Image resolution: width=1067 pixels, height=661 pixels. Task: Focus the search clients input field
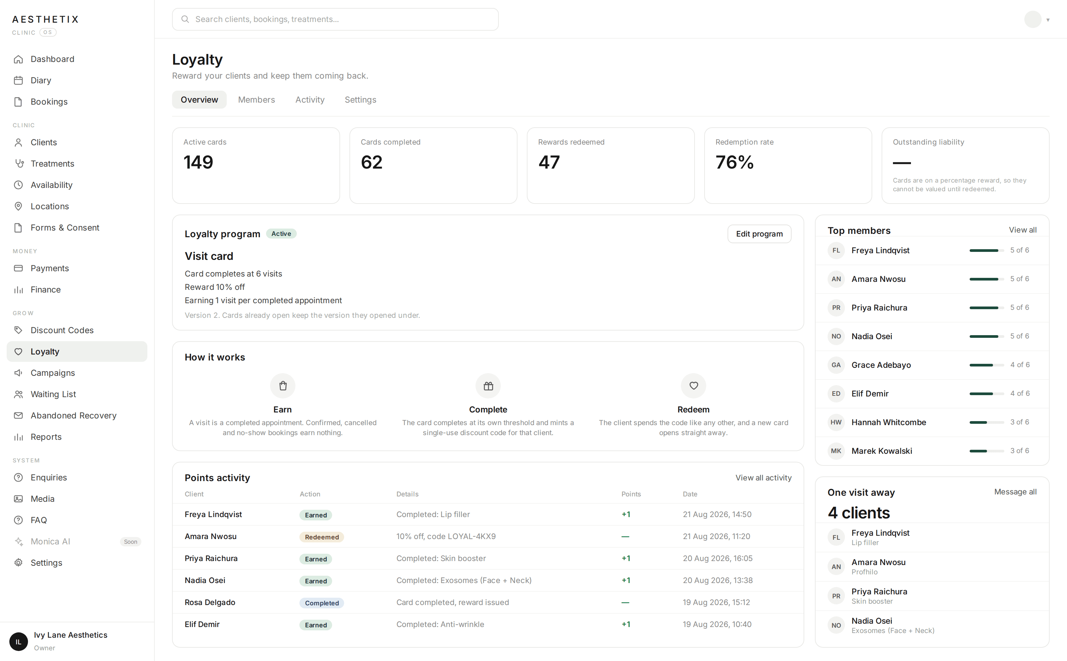click(335, 19)
